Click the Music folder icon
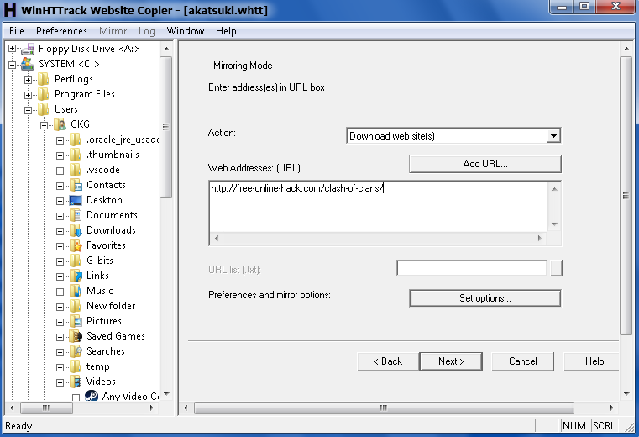This screenshot has height=437, width=639. [76, 291]
